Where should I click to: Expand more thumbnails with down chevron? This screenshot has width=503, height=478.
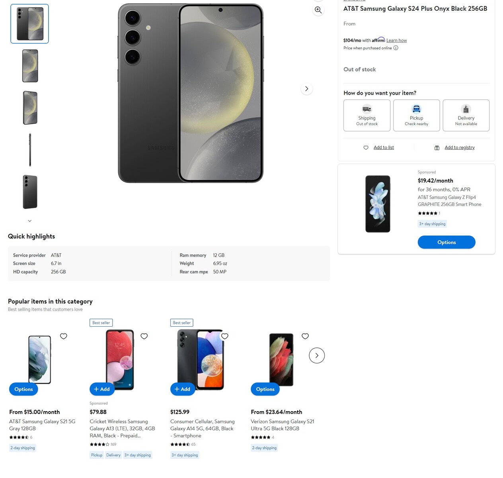[x=29, y=221]
